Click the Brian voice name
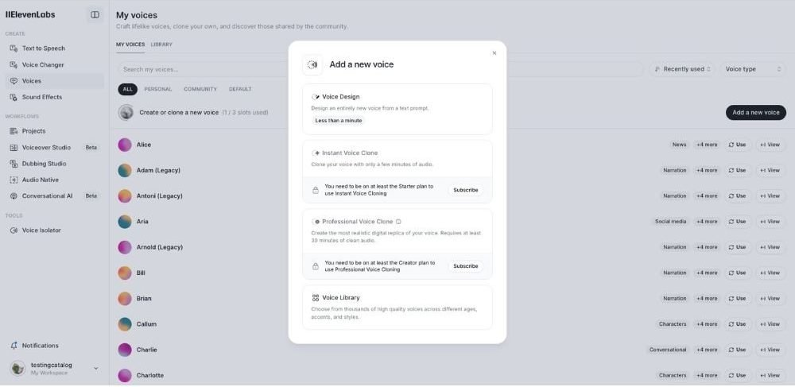The height and width of the screenshot is (387, 795). 144,299
